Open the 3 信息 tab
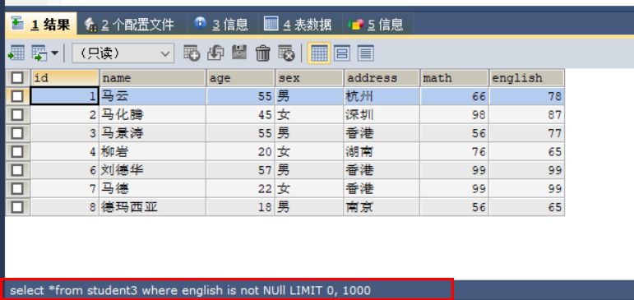The width and height of the screenshot is (634, 300). (x=220, y=25)
